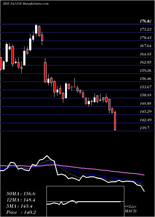The height and width of the screenshot is (217, 155).
Task: Select the 142.49 price axis label
Action: 146,120
